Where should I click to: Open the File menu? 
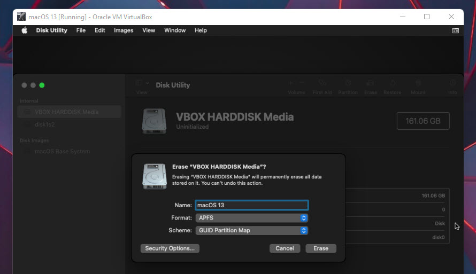(81, 30)
